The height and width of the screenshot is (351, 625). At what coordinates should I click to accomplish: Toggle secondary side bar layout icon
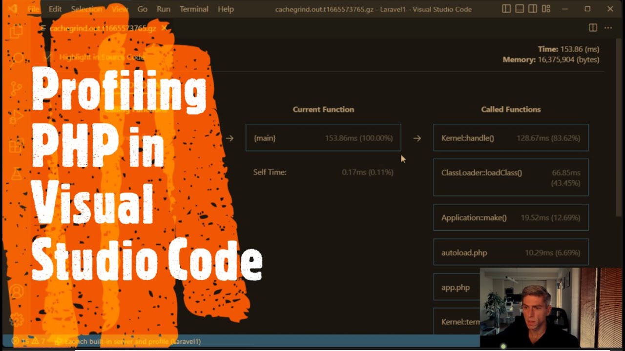click(x=533, y=9)
